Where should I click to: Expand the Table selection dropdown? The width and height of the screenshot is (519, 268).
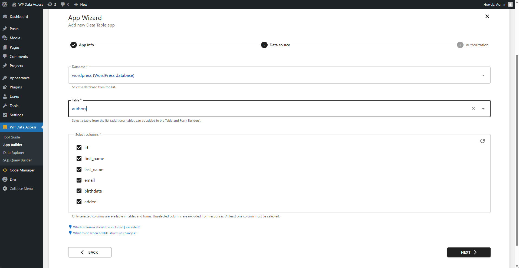click(483, 109)
